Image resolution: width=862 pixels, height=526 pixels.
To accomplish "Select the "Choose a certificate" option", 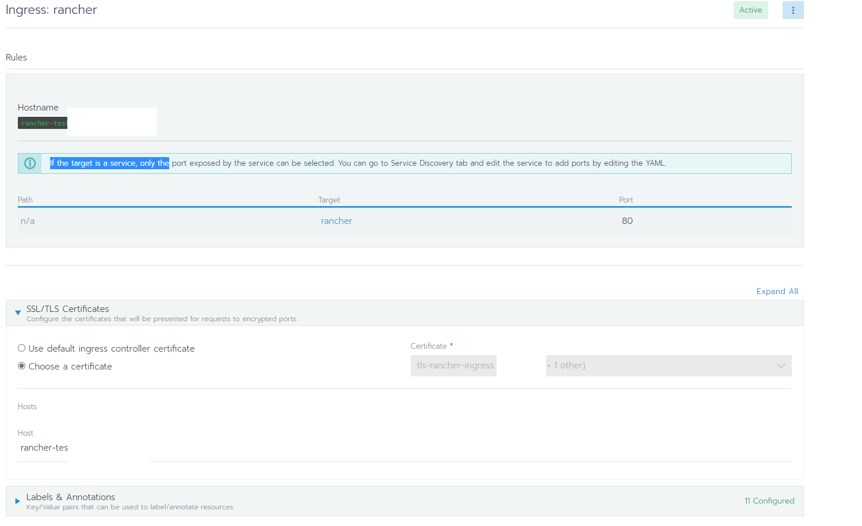I will coord(21,365).
